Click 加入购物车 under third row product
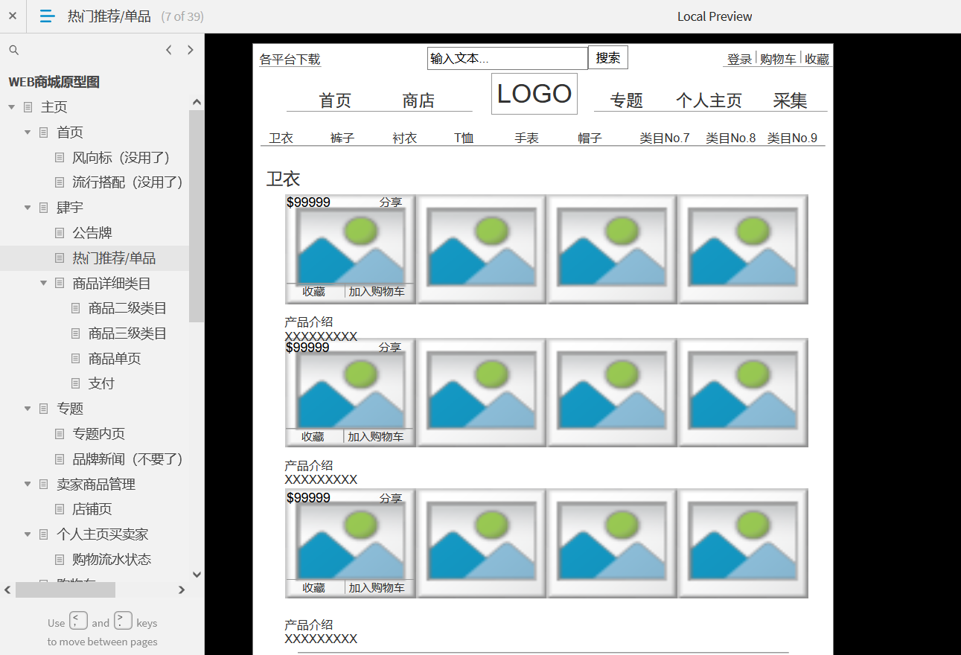Screen dimensions: 961x655 click(377, 588)
